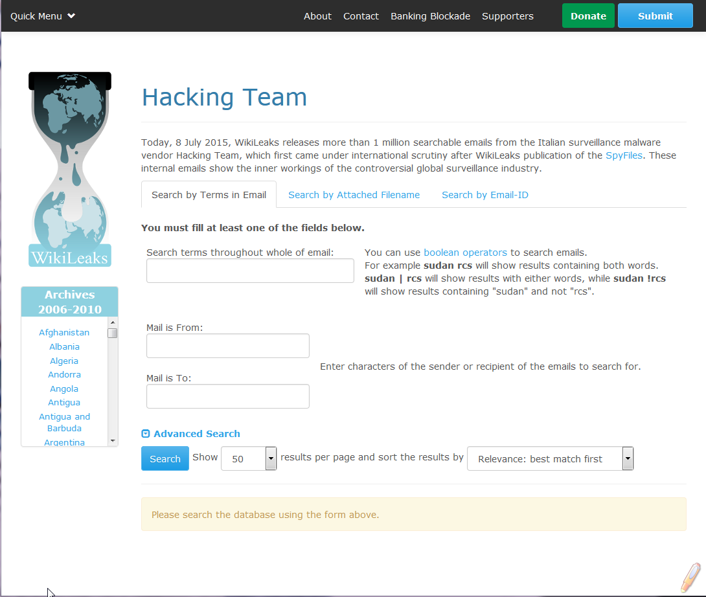Click the Quick Menu chevron arrow
Image resolution: width=706 pixels, height=597 pixels.
(71, 16)
